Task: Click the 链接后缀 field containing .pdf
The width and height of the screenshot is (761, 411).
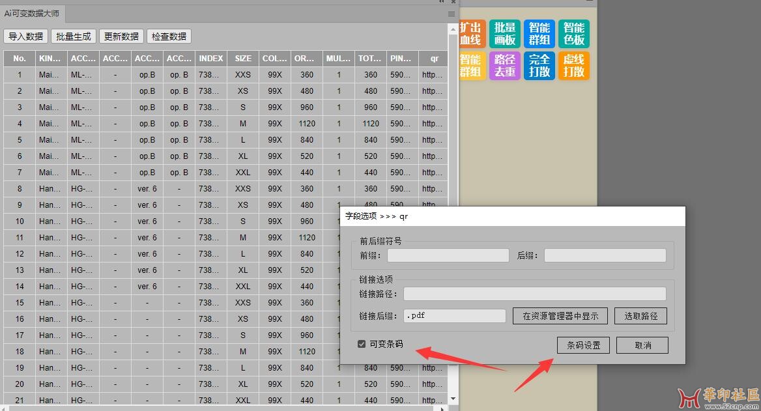Action: [x=454, y=316]
